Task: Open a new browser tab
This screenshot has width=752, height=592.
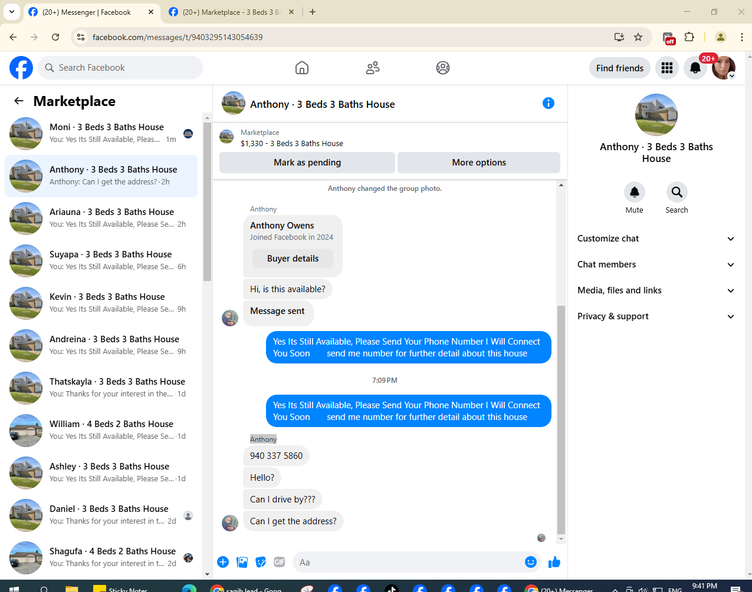Action: [x=313, y=12]
